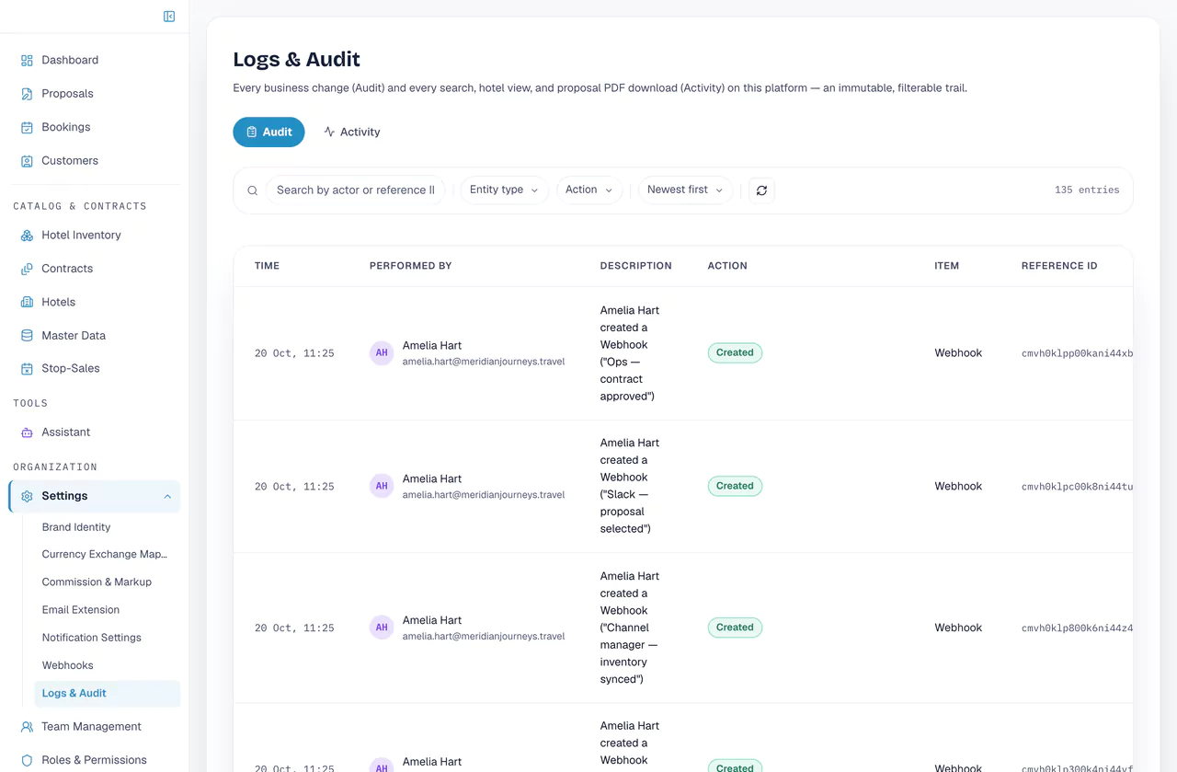Click the Roles & Permissions shield icon
The image size is (1177, 772).
(27, 760)
